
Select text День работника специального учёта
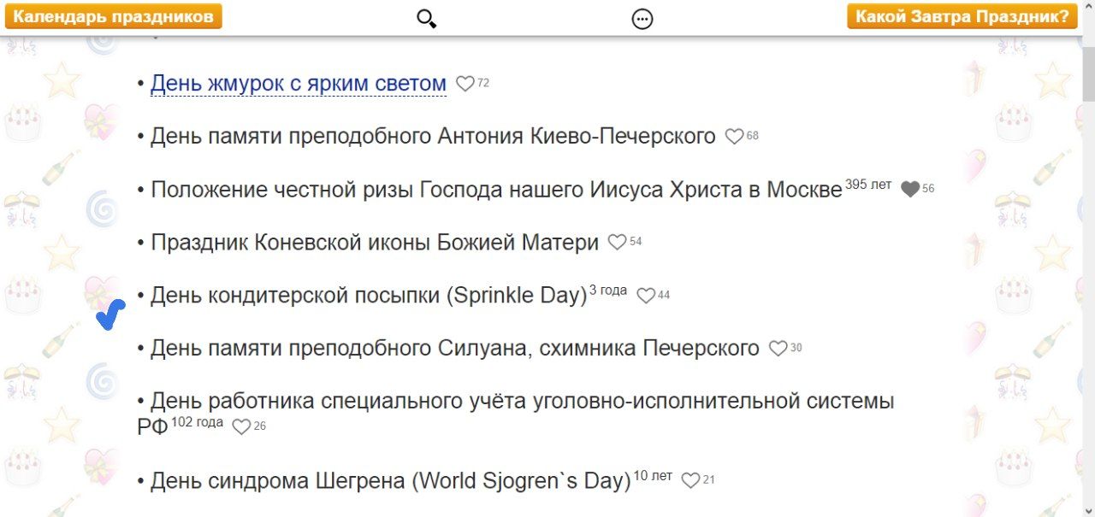tap(339, 401)
